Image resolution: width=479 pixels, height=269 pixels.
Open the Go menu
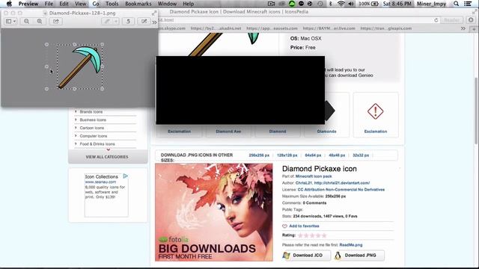(96, 4)
